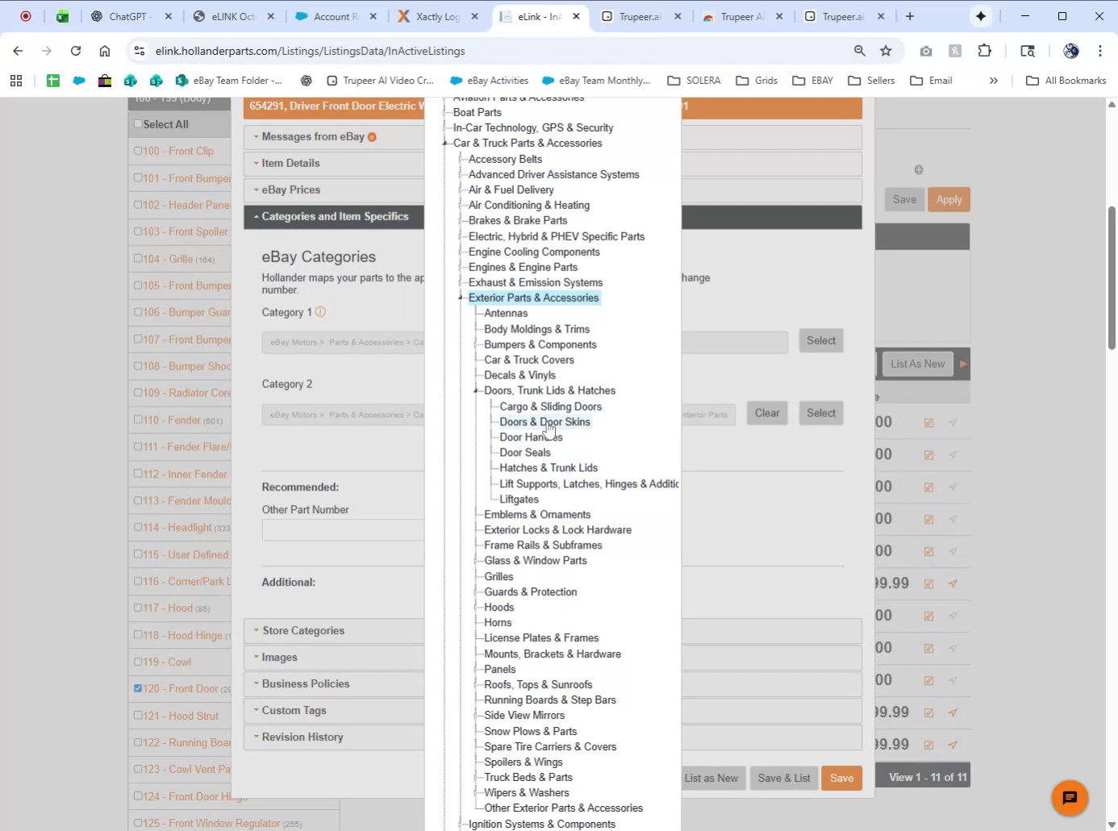Click the Save & List button
1118x831 pixels.
point(784,778)
